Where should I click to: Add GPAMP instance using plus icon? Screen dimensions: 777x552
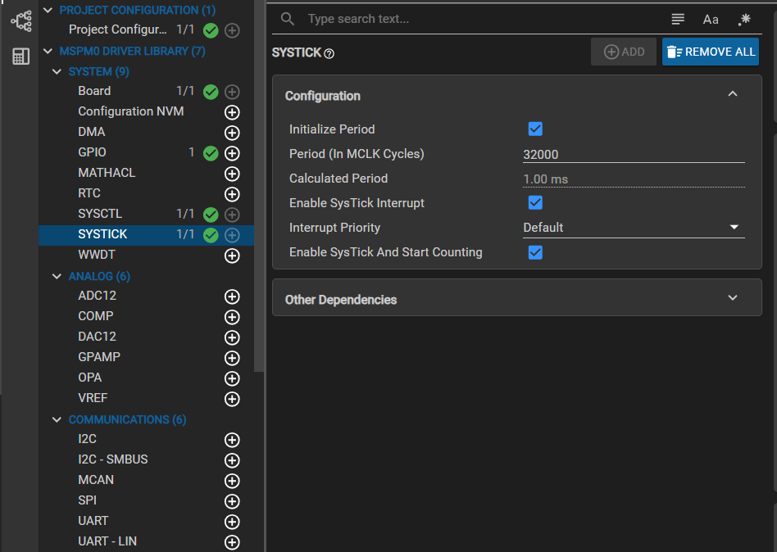pos(232,358)
